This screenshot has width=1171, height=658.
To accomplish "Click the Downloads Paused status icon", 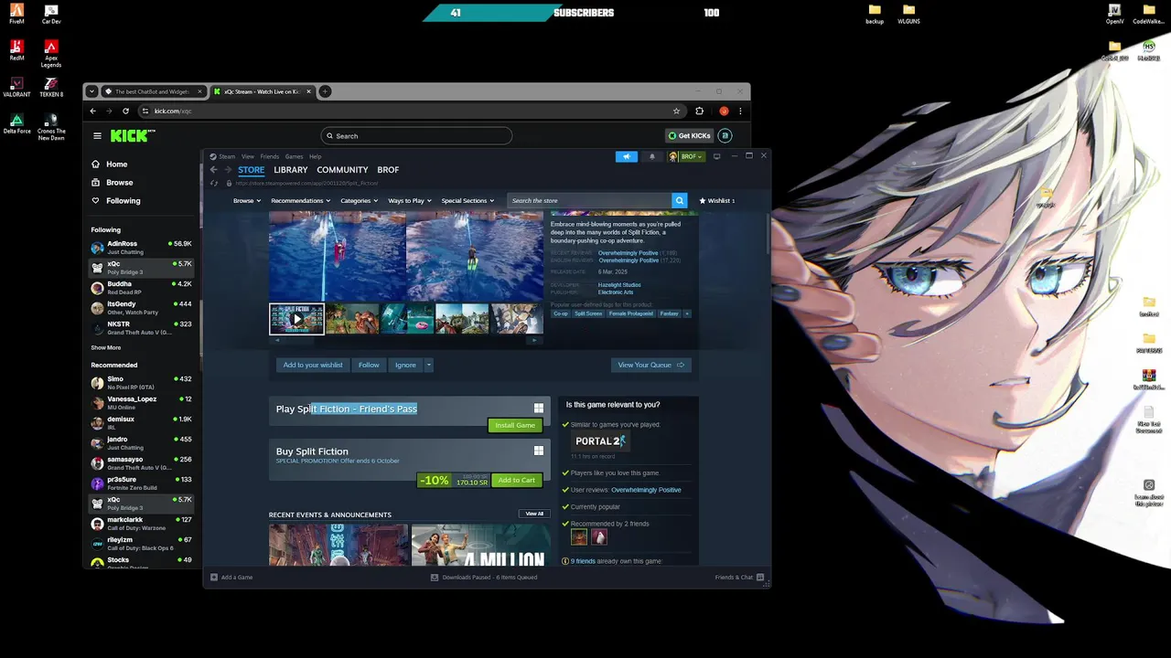I will pos(435,577).
